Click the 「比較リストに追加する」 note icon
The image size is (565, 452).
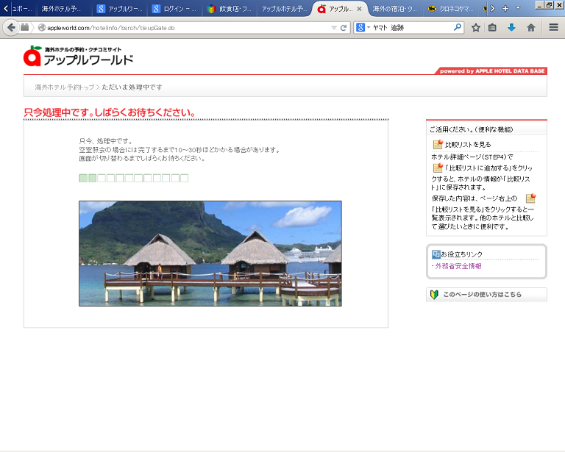click(x=438, y=168)
